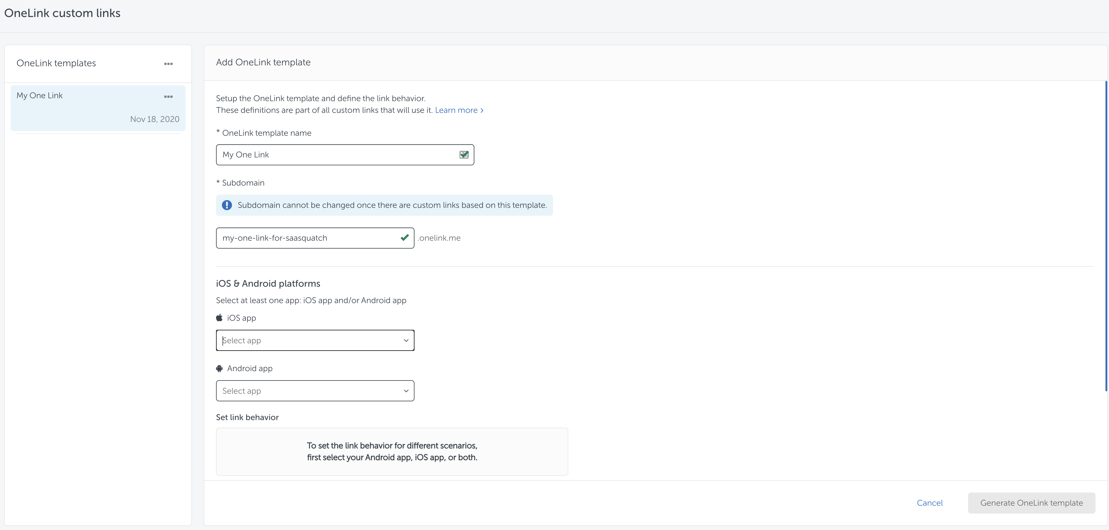Click green checkmark icon in template name field
This screenshot has width=1109, height=530.
pyautogui.click(x=464, y=155)
